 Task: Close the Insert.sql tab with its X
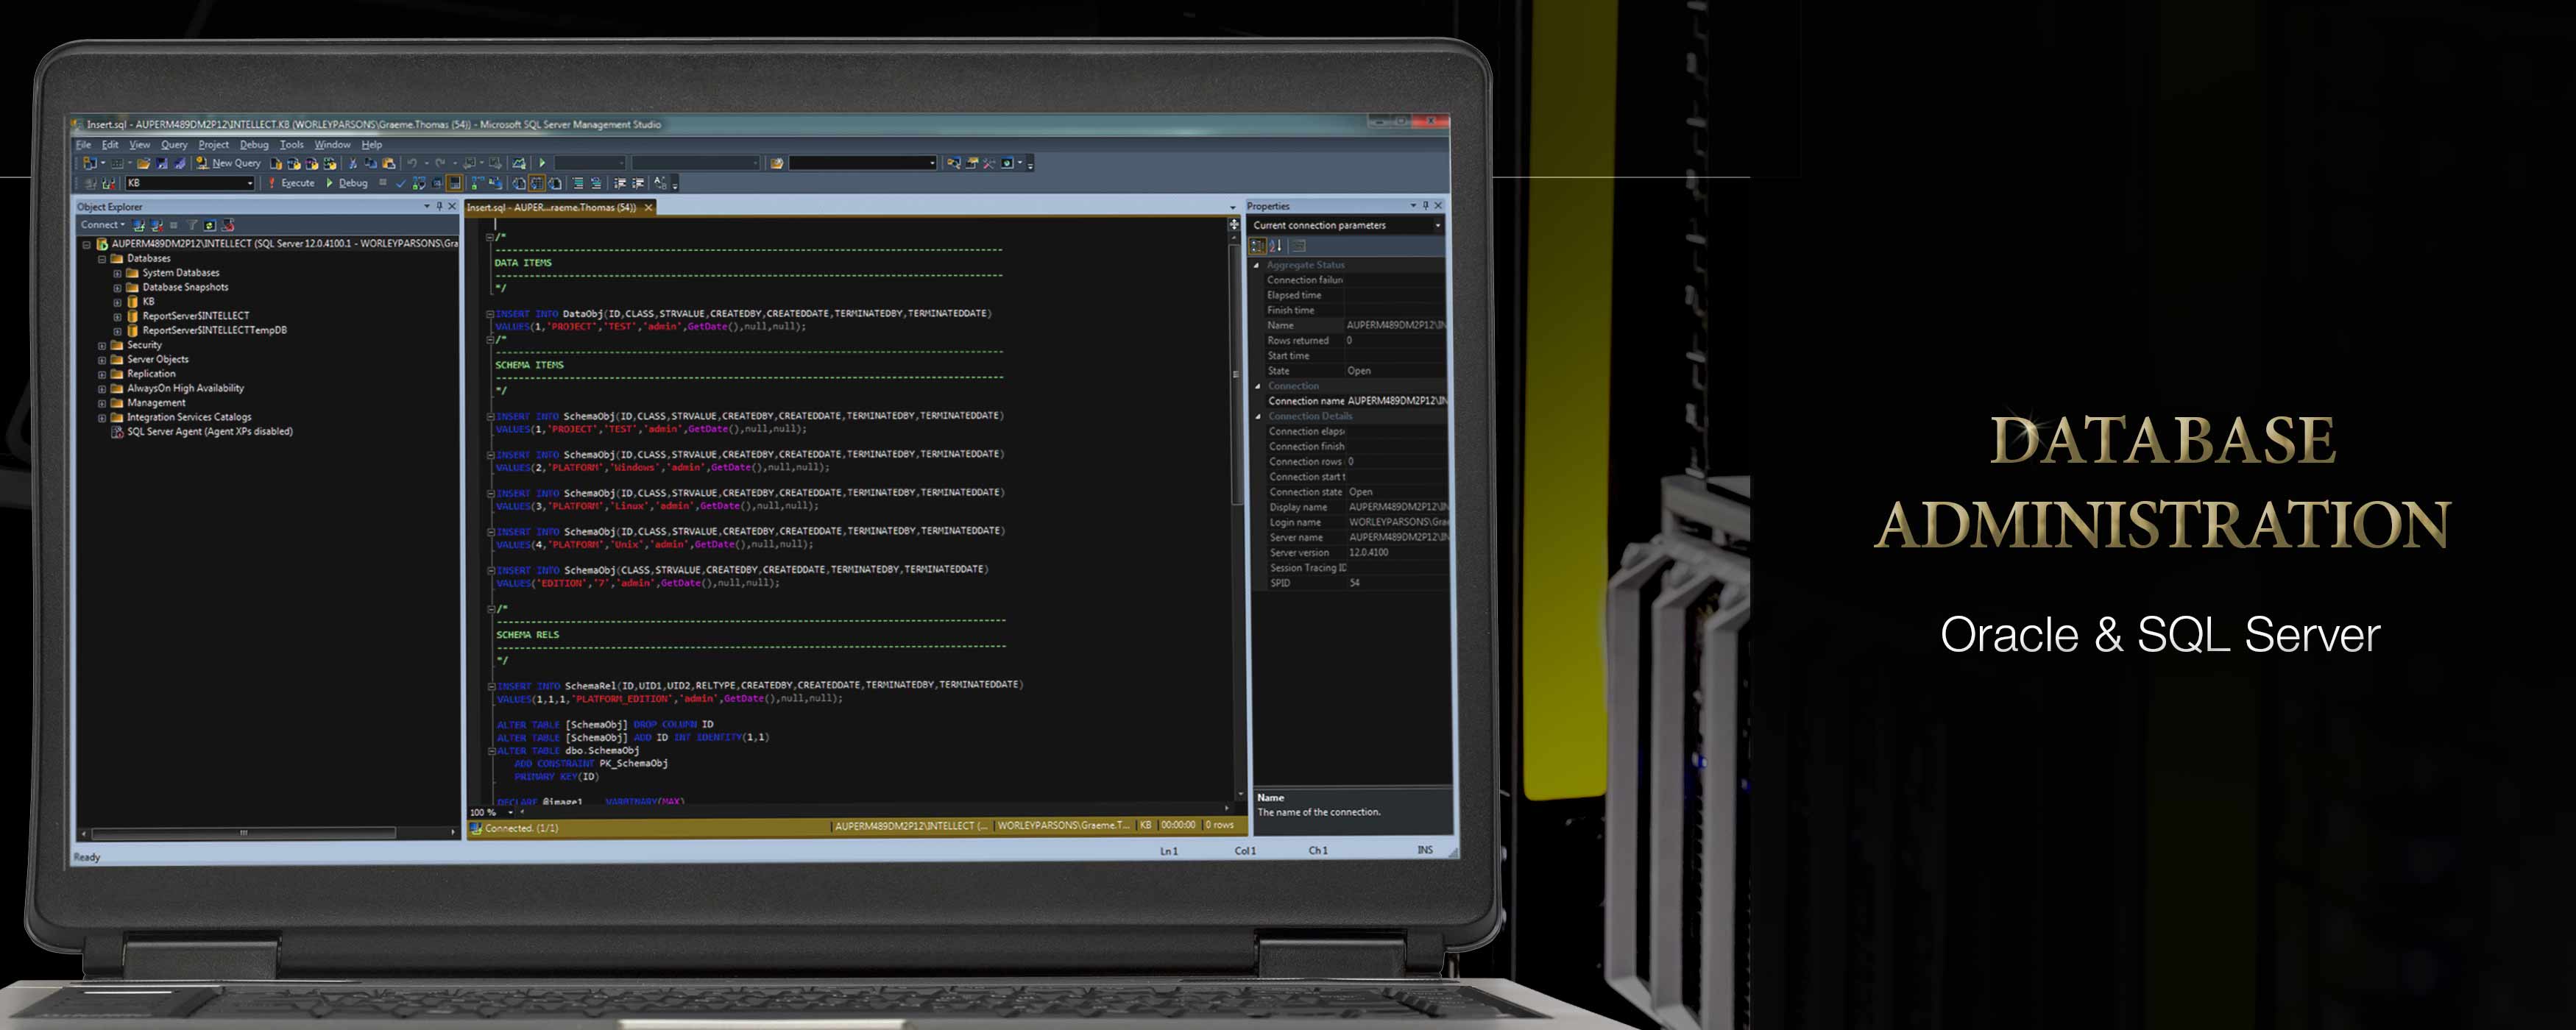648,207
